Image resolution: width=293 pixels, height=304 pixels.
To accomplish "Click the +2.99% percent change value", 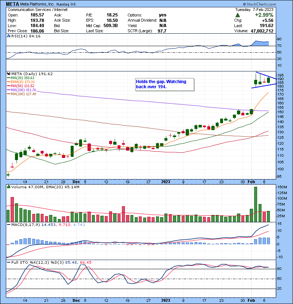I will tap(264, 15).
